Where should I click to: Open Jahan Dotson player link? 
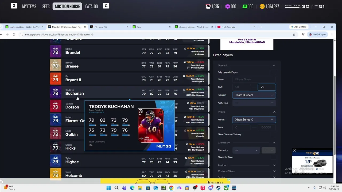point(72,107)
